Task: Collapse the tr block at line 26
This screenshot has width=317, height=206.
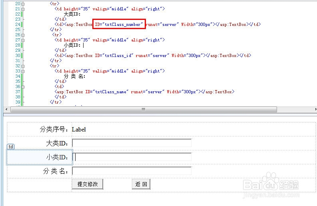Action: click(23, 35)
